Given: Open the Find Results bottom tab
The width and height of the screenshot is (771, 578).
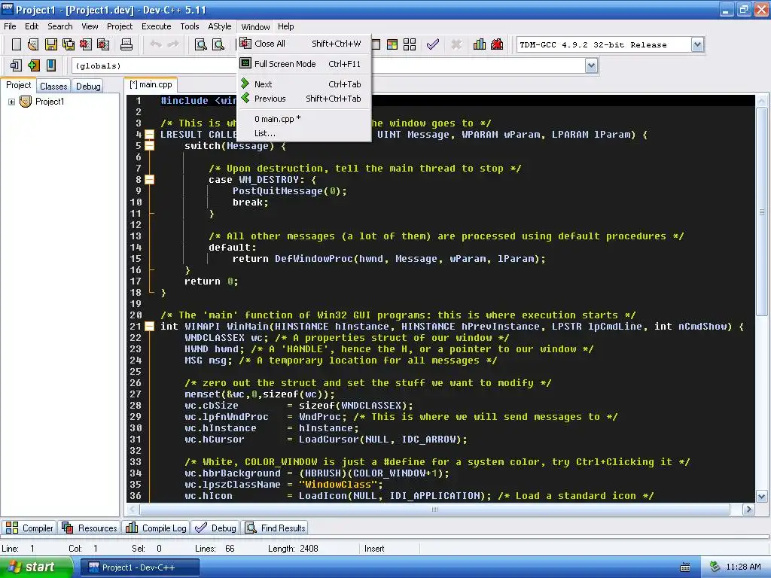Looking at the screenshot, I should point(276,528).
